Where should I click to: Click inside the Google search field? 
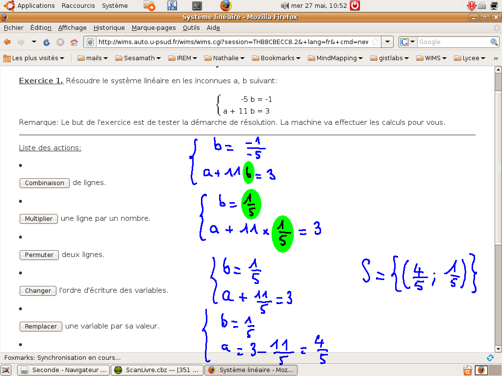click(452, 42)
